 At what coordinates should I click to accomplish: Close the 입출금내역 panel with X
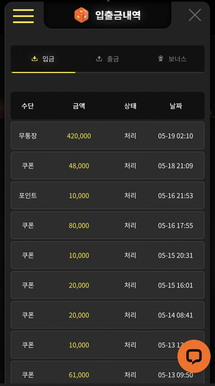[x=195, y=15]
